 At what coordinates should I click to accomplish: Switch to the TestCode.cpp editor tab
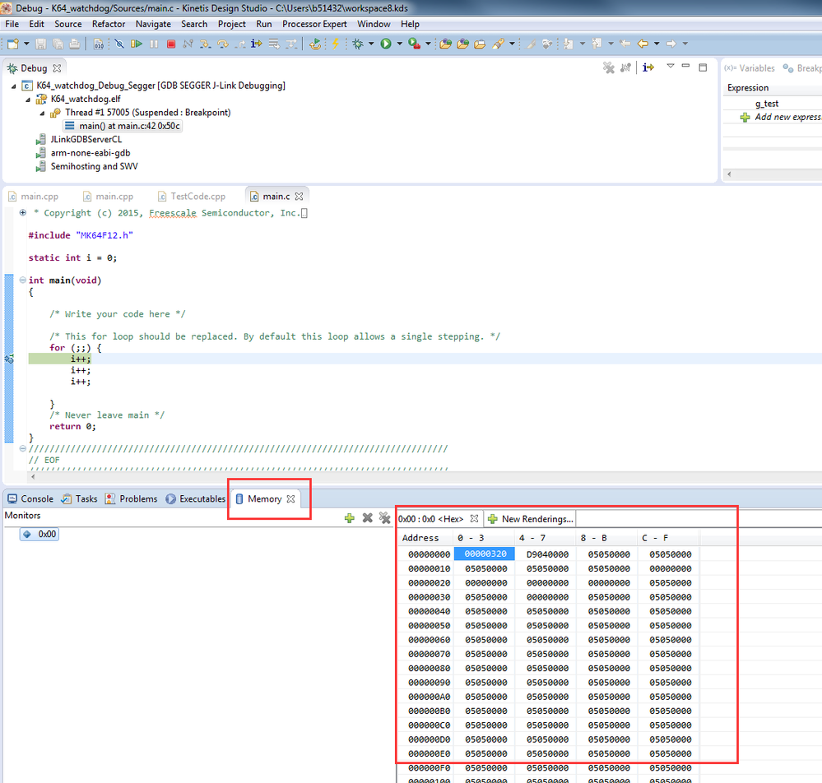pos(192,196)
